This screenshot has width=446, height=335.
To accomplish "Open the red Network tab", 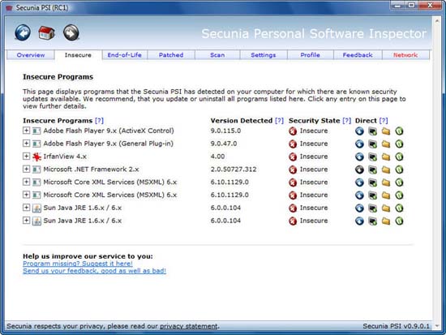I will pos(405,55).
